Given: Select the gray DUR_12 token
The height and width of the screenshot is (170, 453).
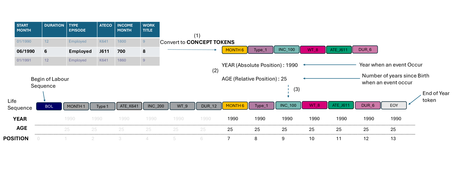Looking at the screenshot, I should [209, 106].
